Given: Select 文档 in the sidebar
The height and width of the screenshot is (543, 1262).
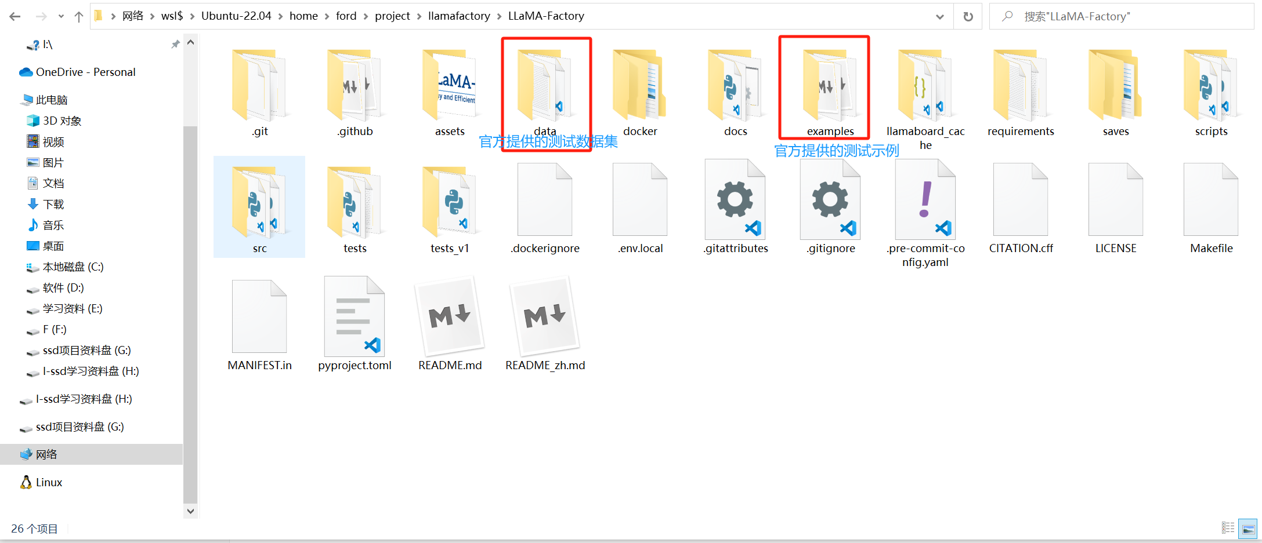Looking at the screenshot, I should (53, 183).
